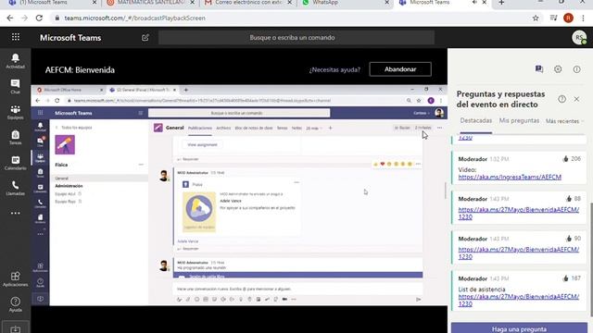Open the browser media control icon
The image size is (593, 333).
click(x=553, y=18)
